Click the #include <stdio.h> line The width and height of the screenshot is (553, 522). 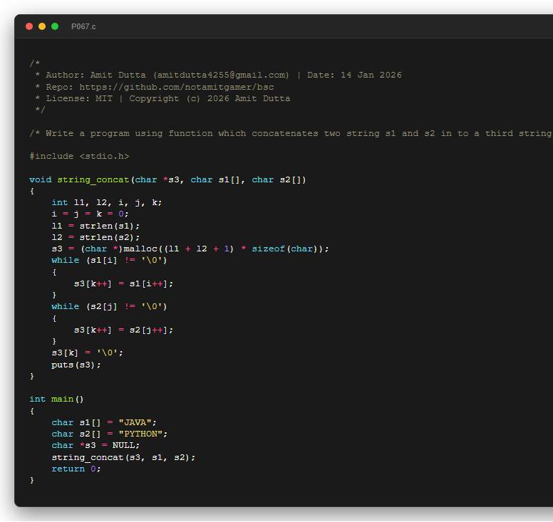click(79, 156)
